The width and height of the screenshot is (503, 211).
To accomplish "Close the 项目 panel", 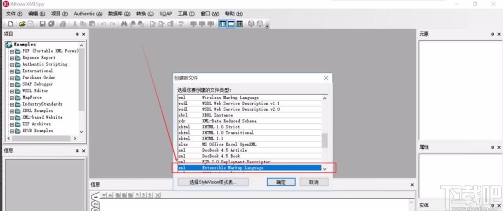I will [x=84, y=34].
